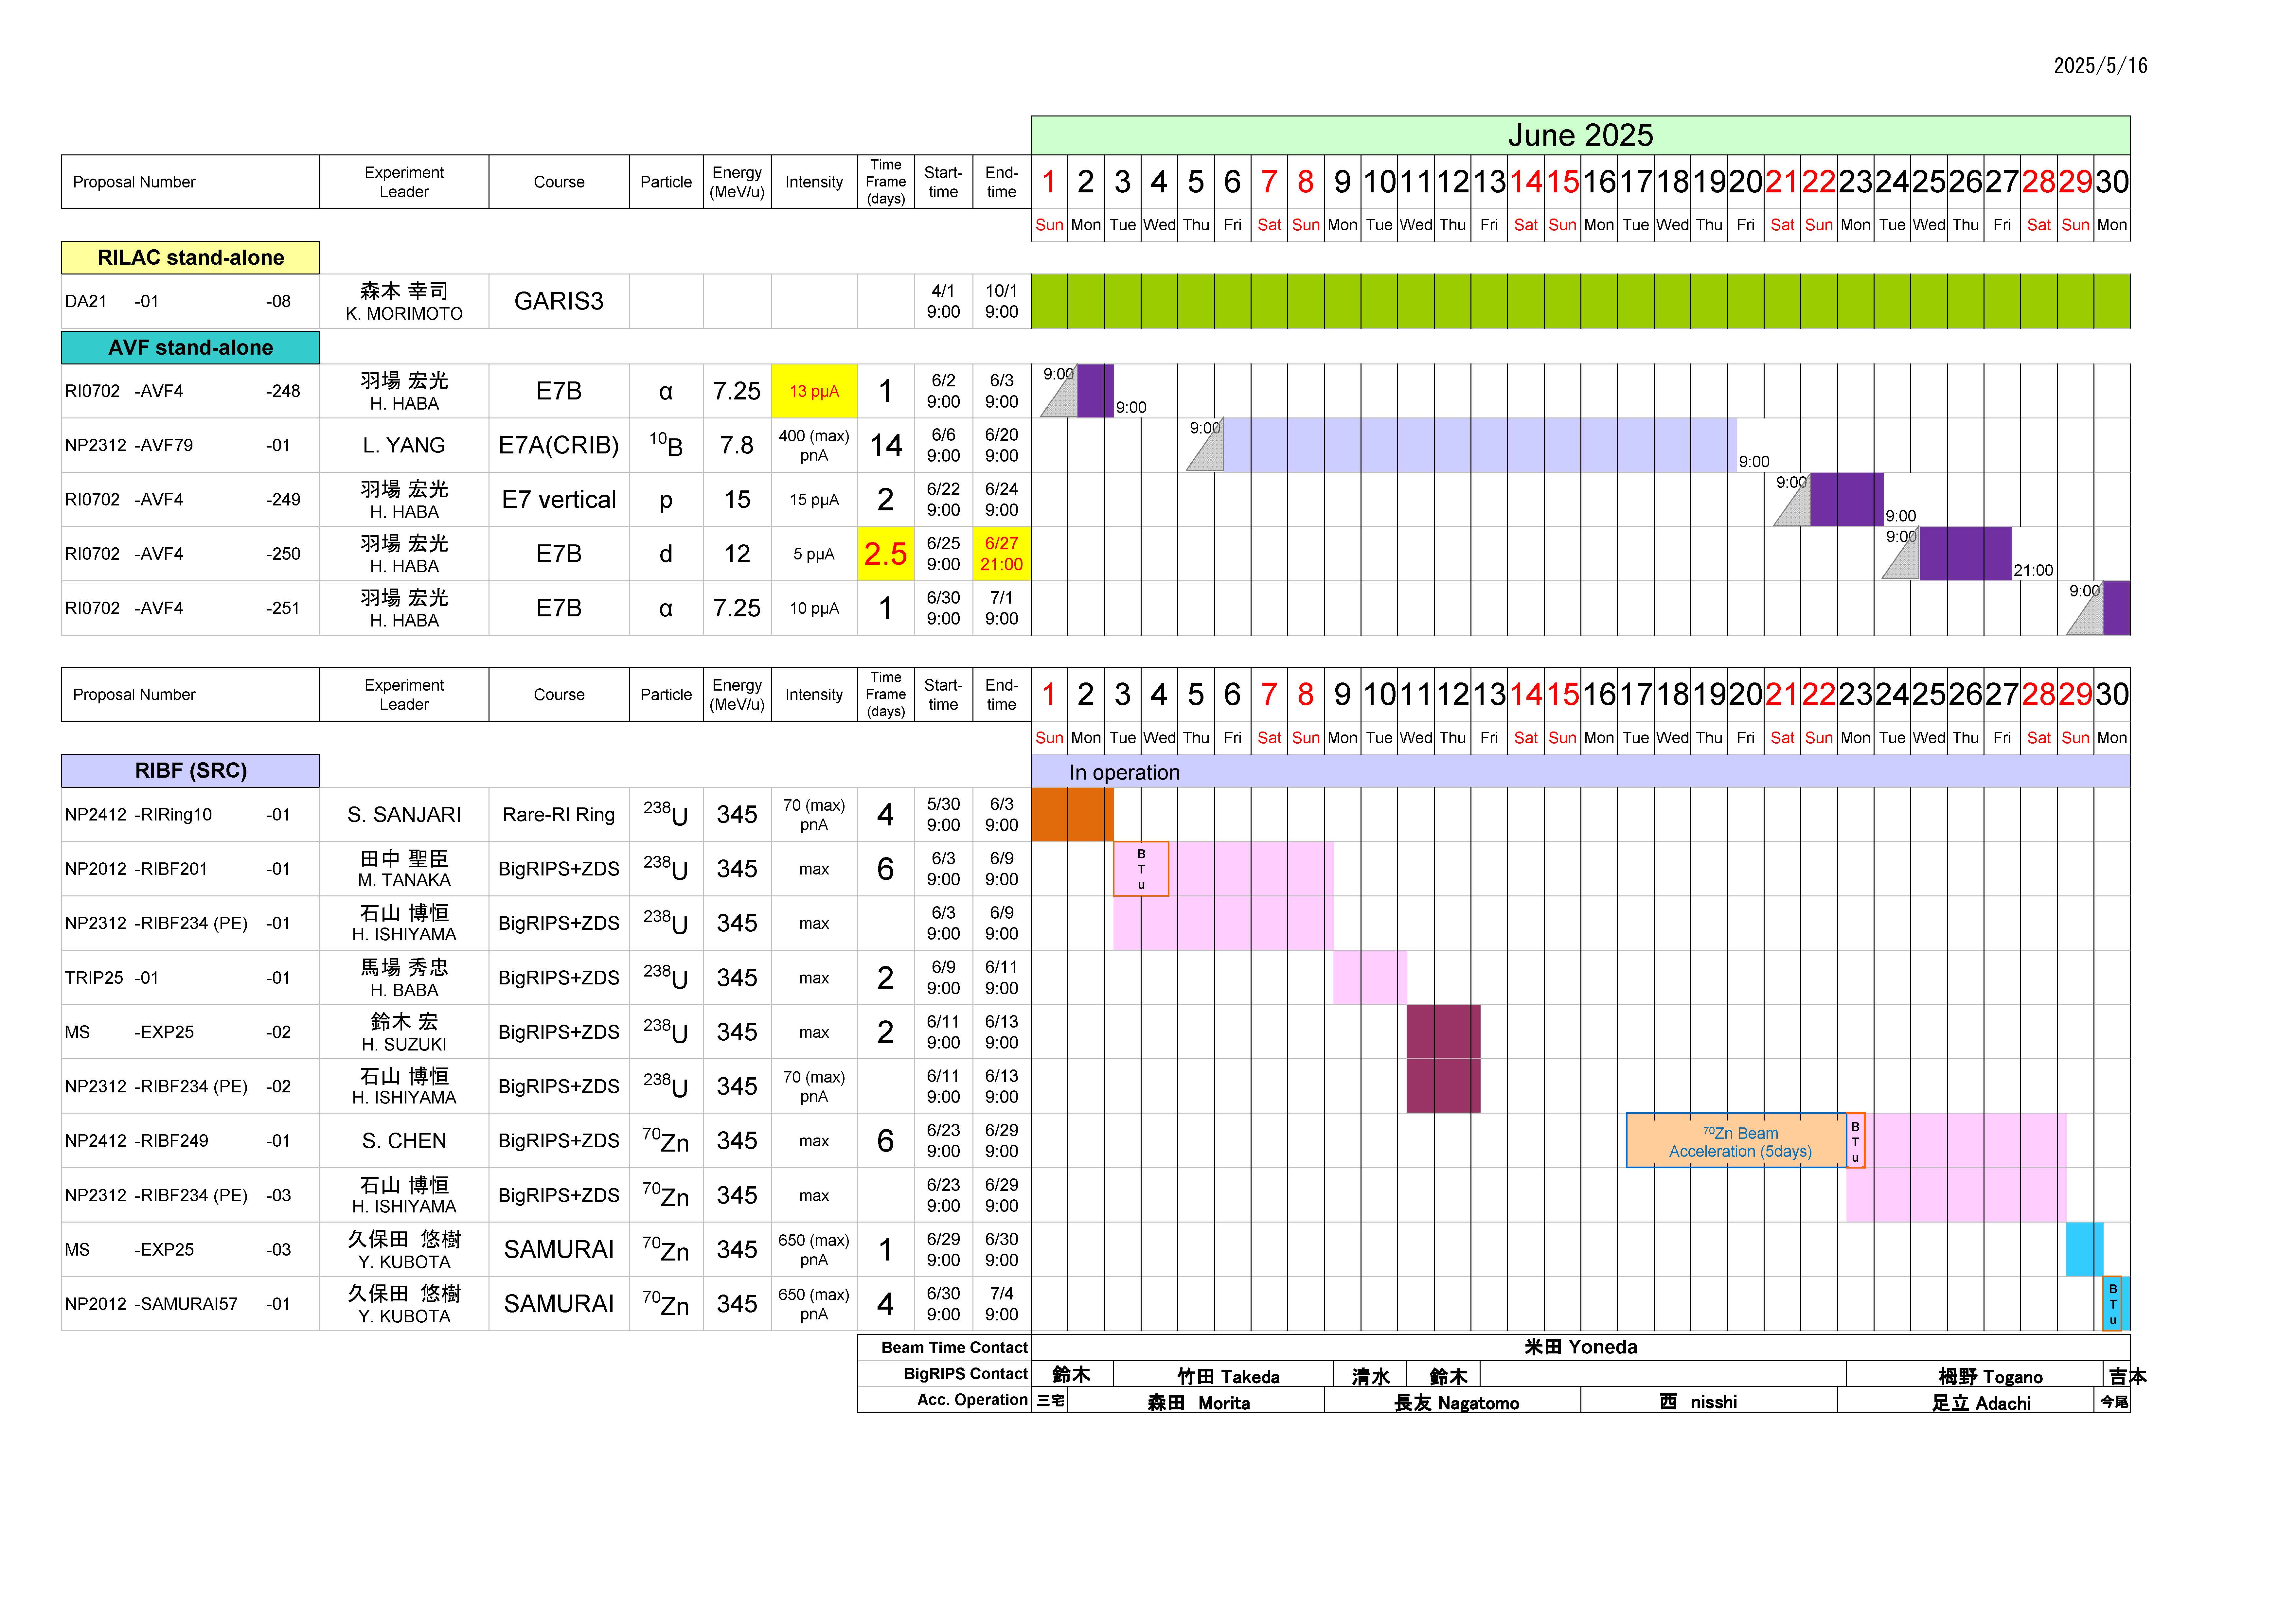This screenshot has width=2296, height=1623.
Task: Click the E7A(CRIB) course cell
Action: pyautogui.click(x=559, y=445)
